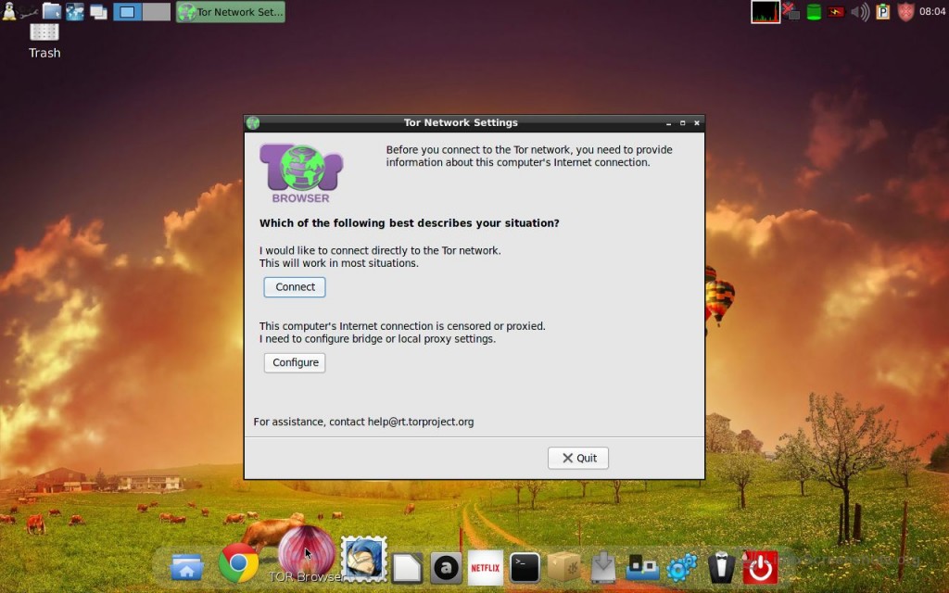The image size is (949, 593).
Task: Open the package box dock icon
Action: (563, 567)
